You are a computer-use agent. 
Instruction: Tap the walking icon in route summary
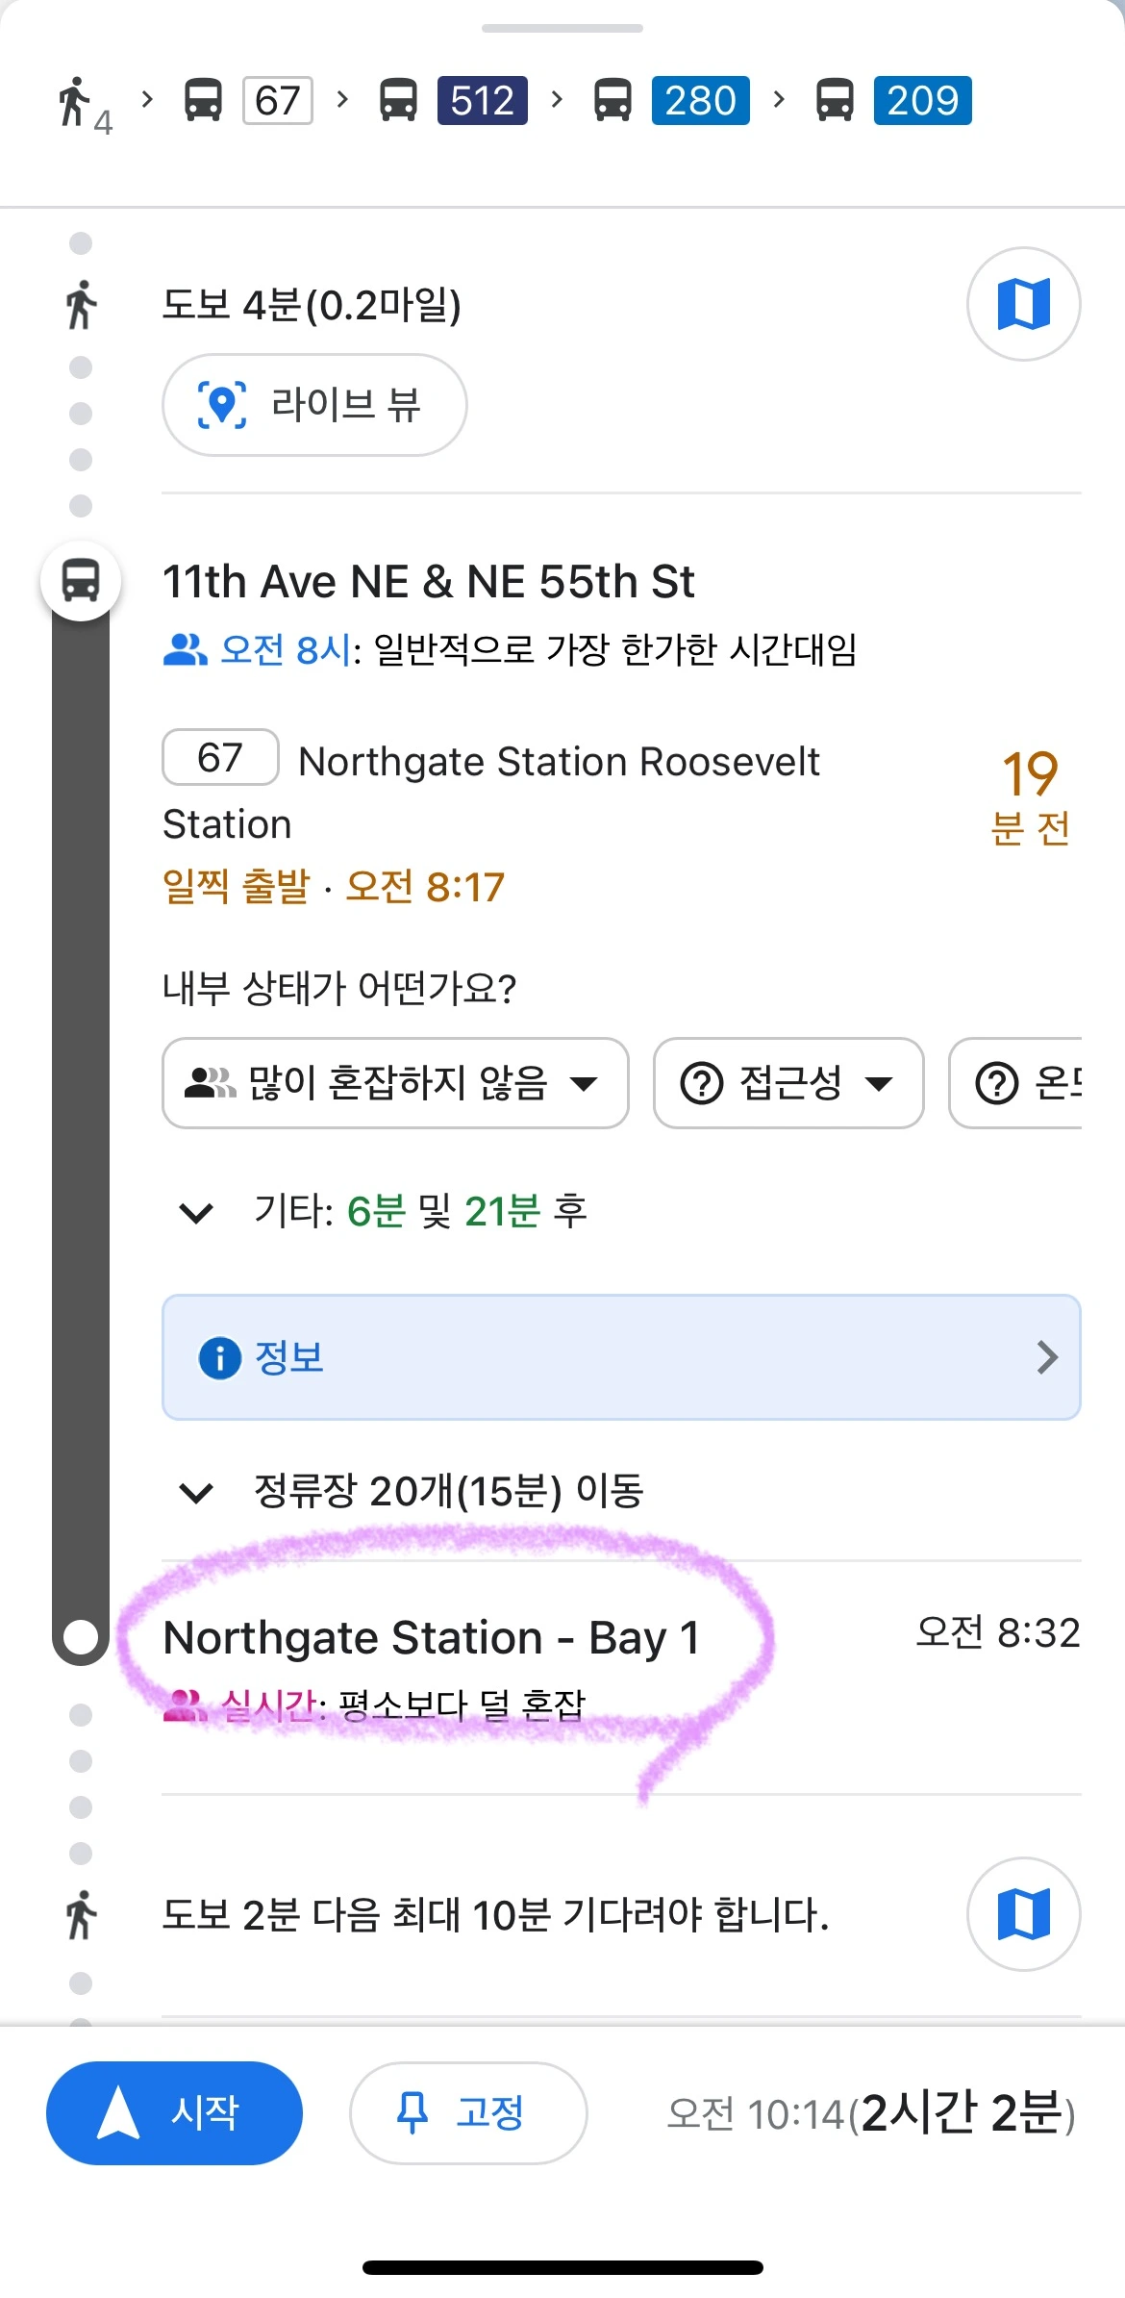pos(75,102)
